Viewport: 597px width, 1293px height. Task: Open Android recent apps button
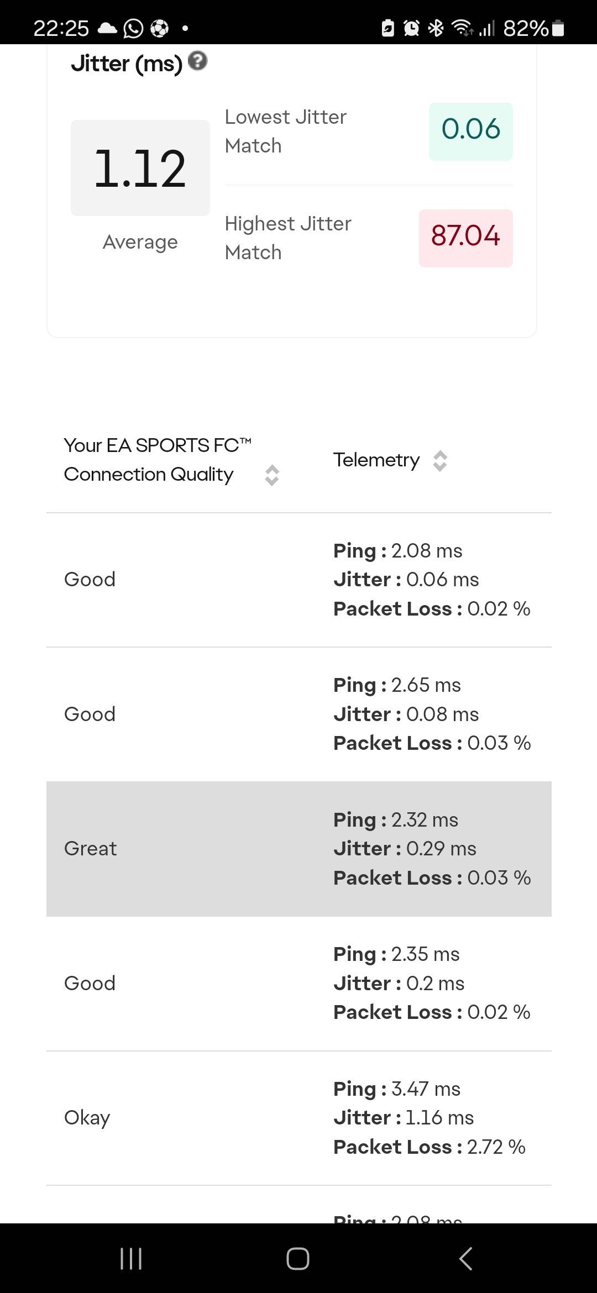coord(131,1259)
